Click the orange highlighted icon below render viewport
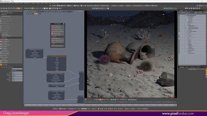The image size is (207, 116). pos(100,100)
